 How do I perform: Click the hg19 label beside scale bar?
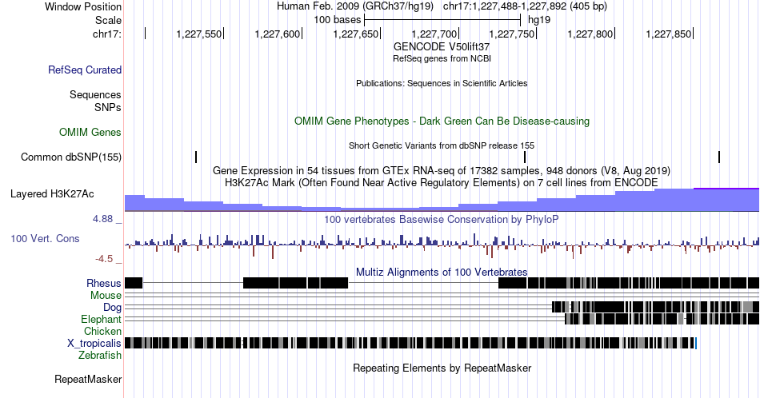(539, 20)
